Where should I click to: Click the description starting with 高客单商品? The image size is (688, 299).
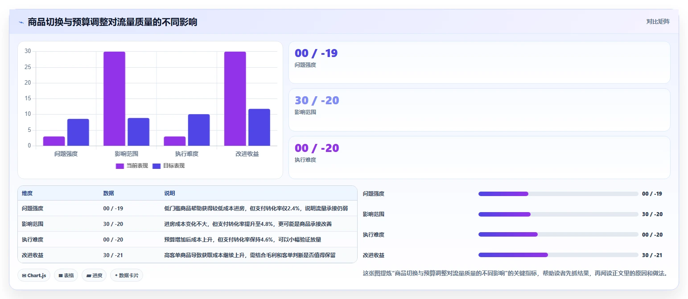(x=250, y=255)
